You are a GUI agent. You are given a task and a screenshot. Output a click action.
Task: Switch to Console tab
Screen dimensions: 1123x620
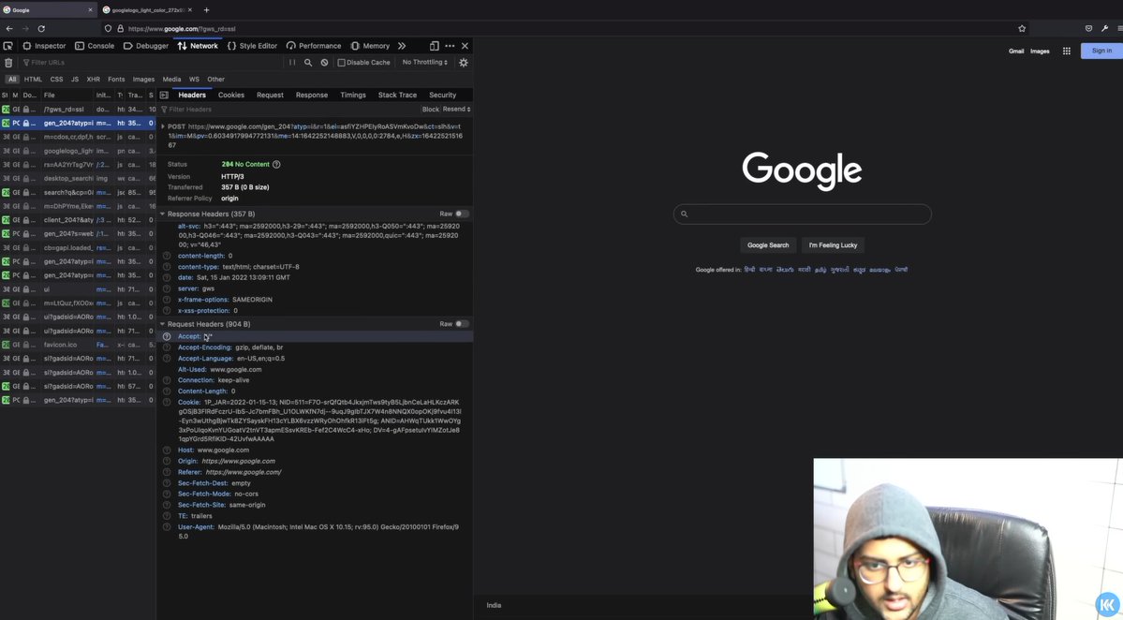(x=95, y=46)
